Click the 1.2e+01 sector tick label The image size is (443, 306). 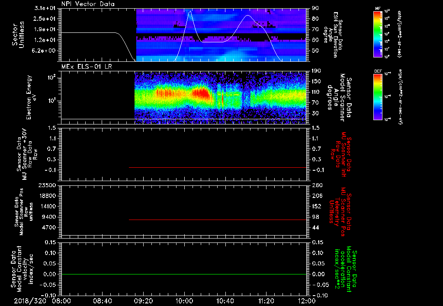[x=45, y=40]
